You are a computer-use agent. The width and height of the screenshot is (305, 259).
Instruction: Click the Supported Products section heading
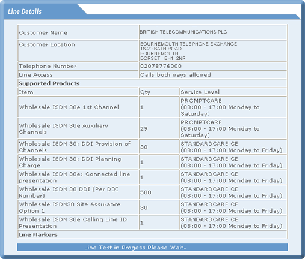[x=49, y=83]
